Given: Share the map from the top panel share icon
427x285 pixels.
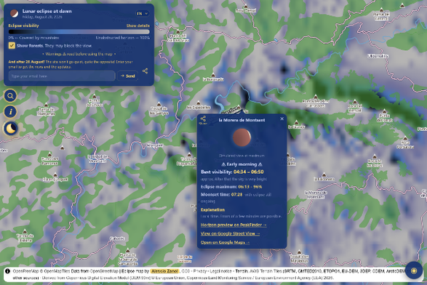Looking at the screenshot, I should 145,71.
